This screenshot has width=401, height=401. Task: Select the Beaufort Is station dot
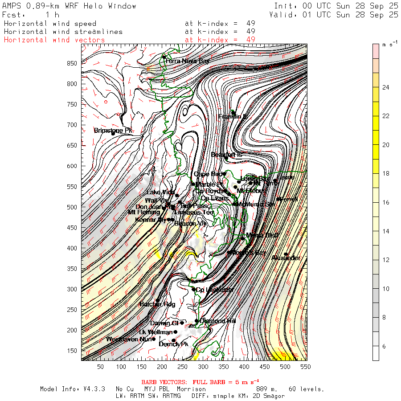point(226,158)
